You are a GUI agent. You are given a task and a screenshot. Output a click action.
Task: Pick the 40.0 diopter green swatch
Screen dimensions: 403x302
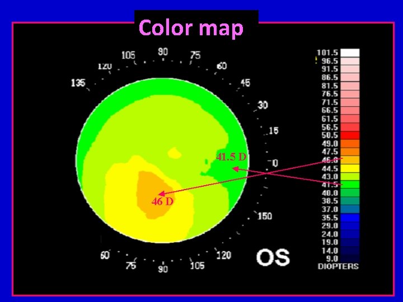[350, 193]
